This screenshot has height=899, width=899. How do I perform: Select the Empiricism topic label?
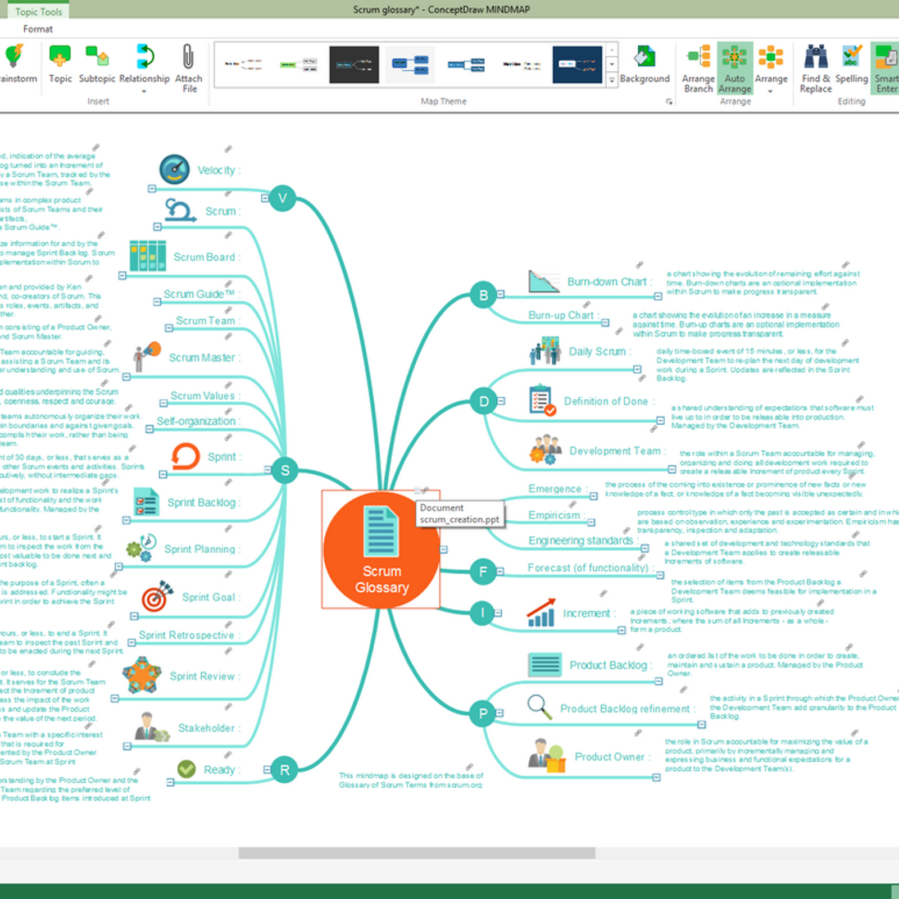pos(556,515)
